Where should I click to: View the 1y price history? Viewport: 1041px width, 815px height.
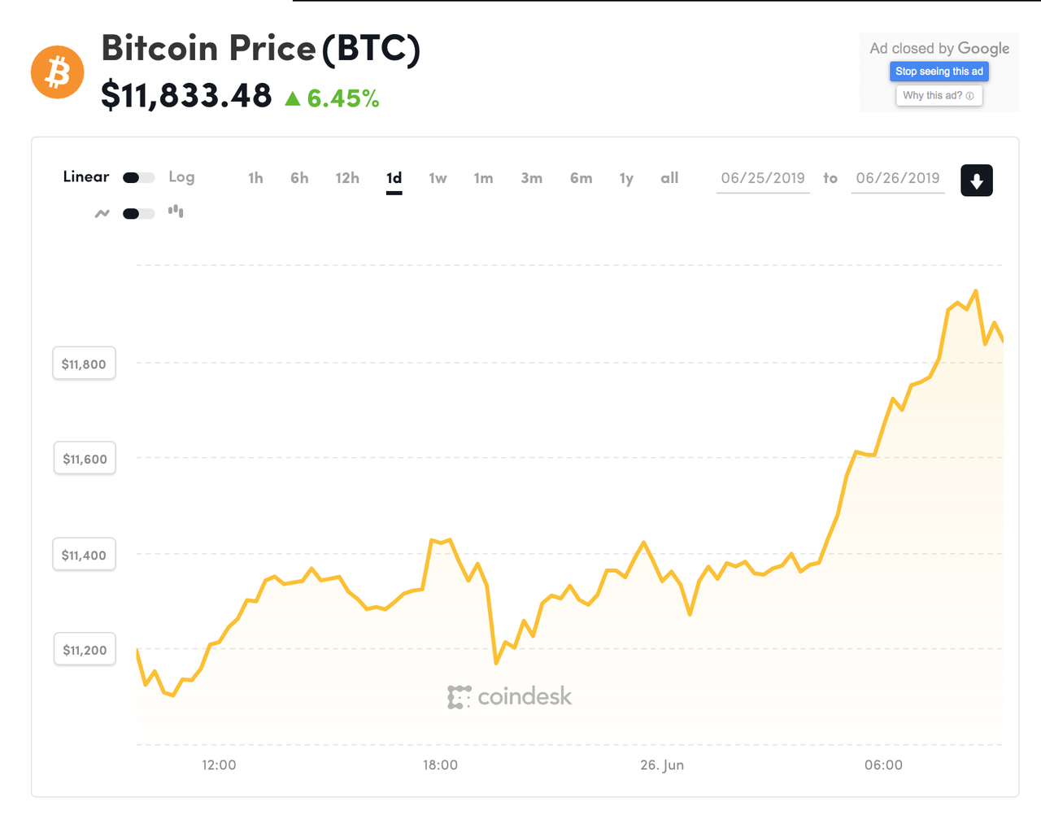626,177
